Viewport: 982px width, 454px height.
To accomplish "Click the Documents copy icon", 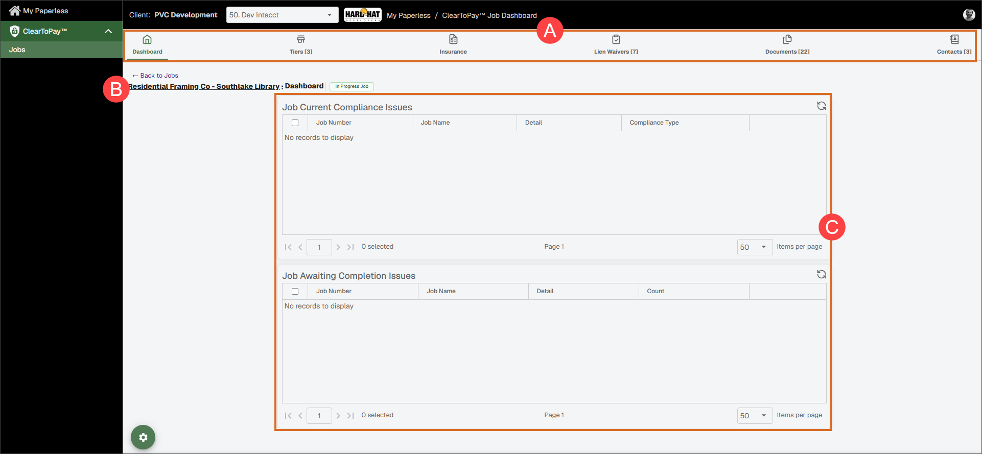I will (x=787, y=39).
